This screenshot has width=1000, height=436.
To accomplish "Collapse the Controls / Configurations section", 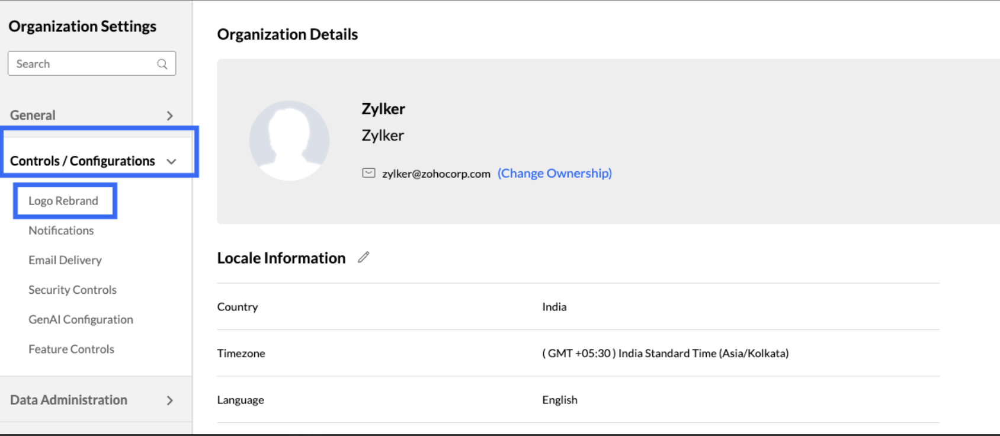I will point(171,161).
